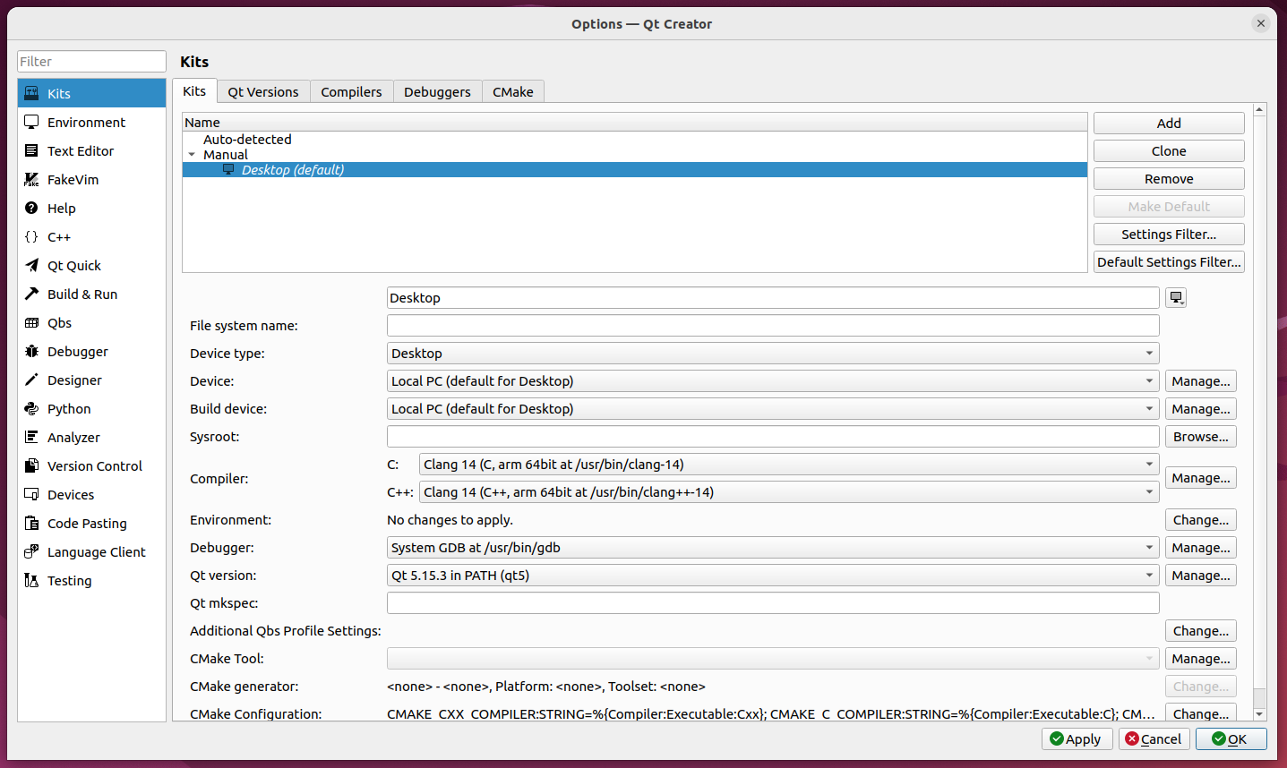This screenshot has height=768, width=1287.
Task: Clone the selected kit
Action: [x=1169, y=151]
